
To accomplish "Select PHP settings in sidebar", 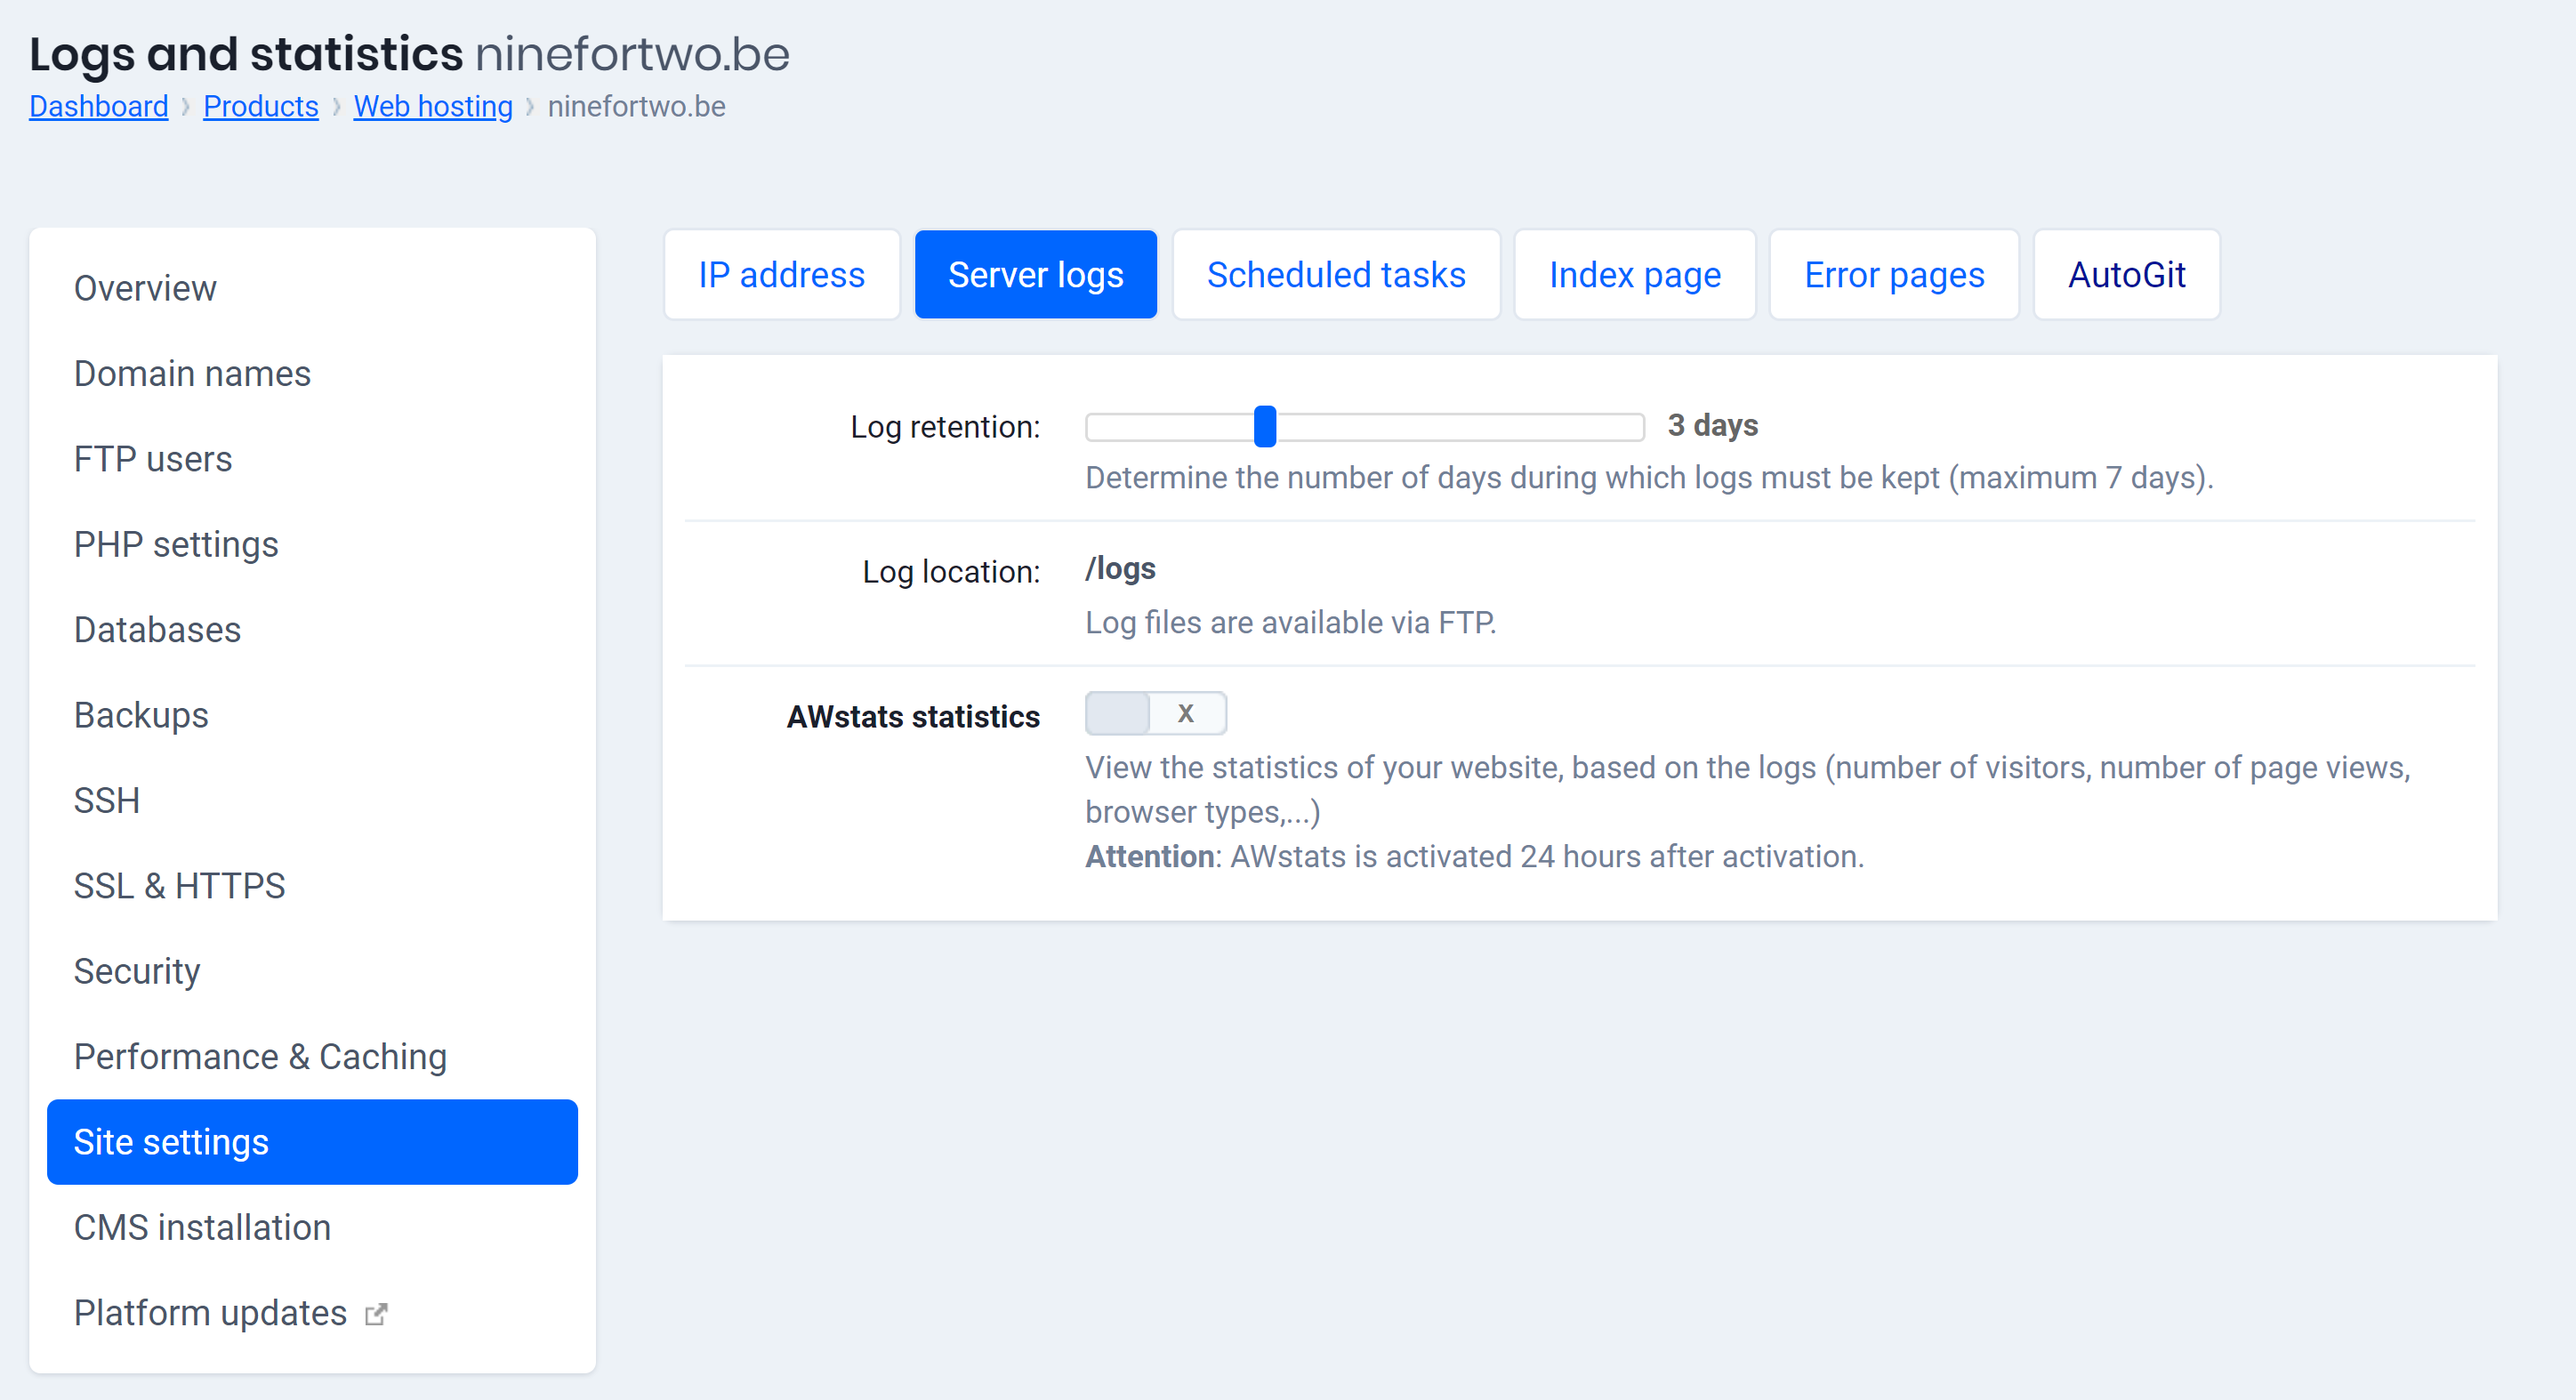I will (312, 544).
